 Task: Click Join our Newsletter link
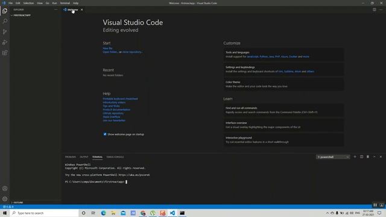tap(114, 121)
